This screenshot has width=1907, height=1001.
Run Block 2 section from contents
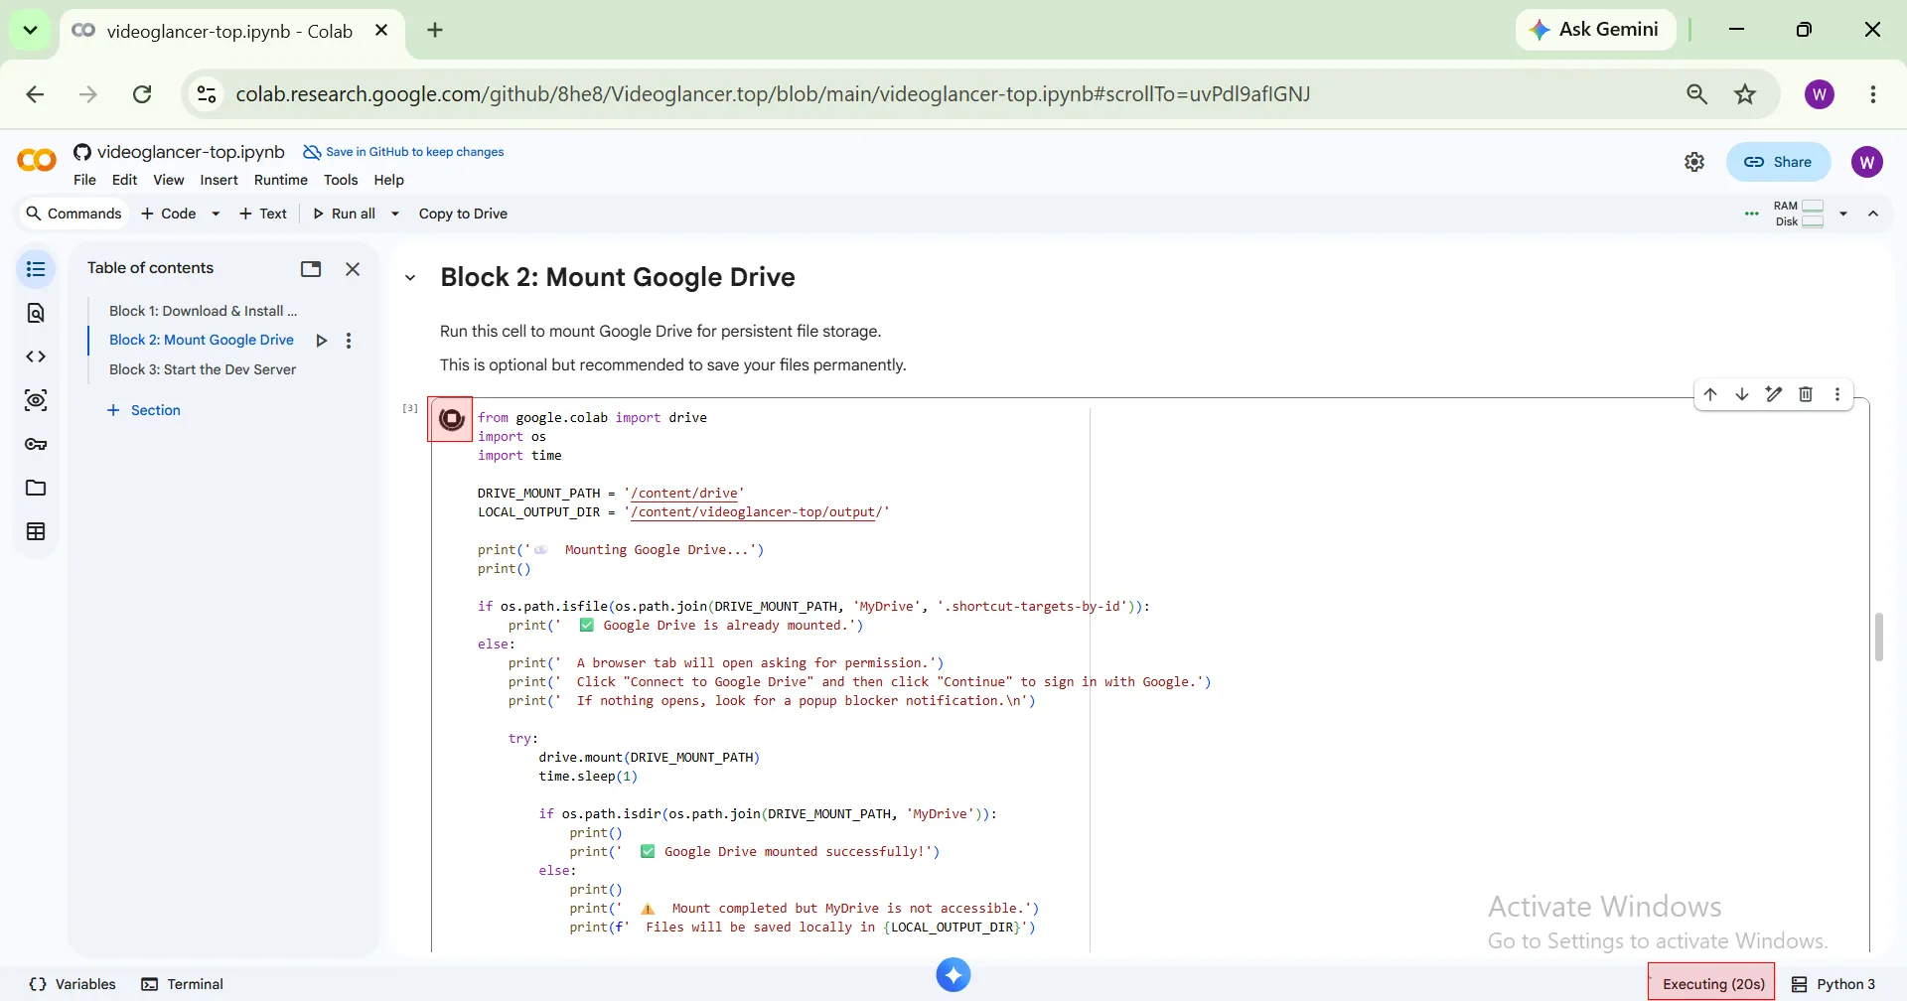(322, 341)
